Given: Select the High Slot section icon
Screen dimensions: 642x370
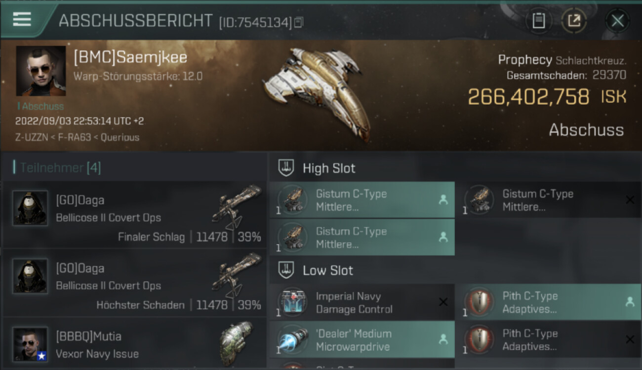Looking at the screenshot, I should (x=286, y=168).
